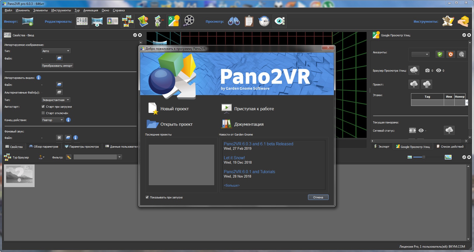The image size is (474, 252).
Task: Click Открыть проект in welcome dialog
Action: click(170, 124)
